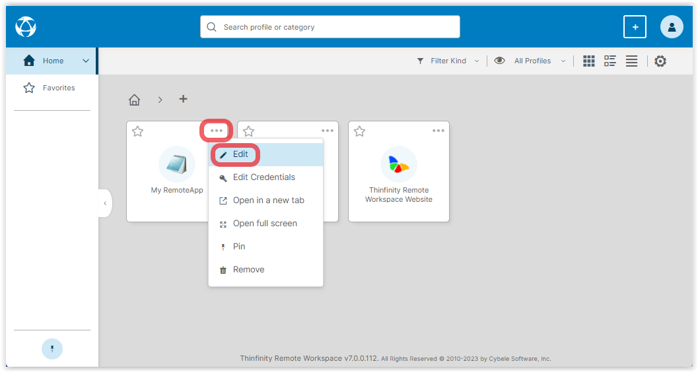Viewport: 698px width, 372px height.
Task: Favorite Thinfinity Remote Workspace Website star
Action: 360,131
